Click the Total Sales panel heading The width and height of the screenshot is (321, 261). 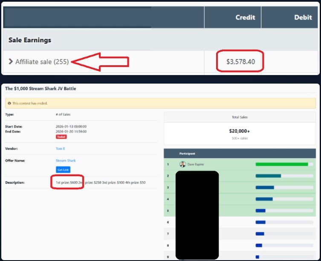tap(240, 117)
